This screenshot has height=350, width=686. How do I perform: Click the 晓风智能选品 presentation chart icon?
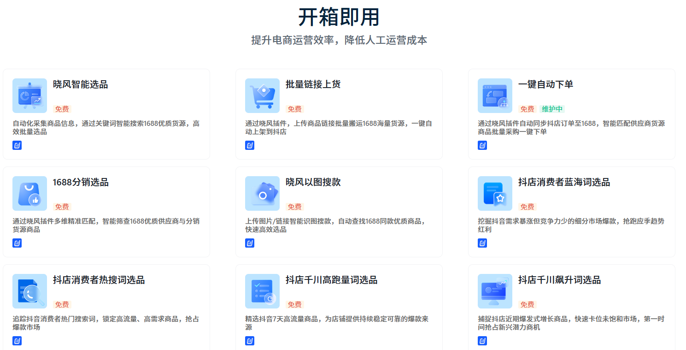(x=29, y=95)
